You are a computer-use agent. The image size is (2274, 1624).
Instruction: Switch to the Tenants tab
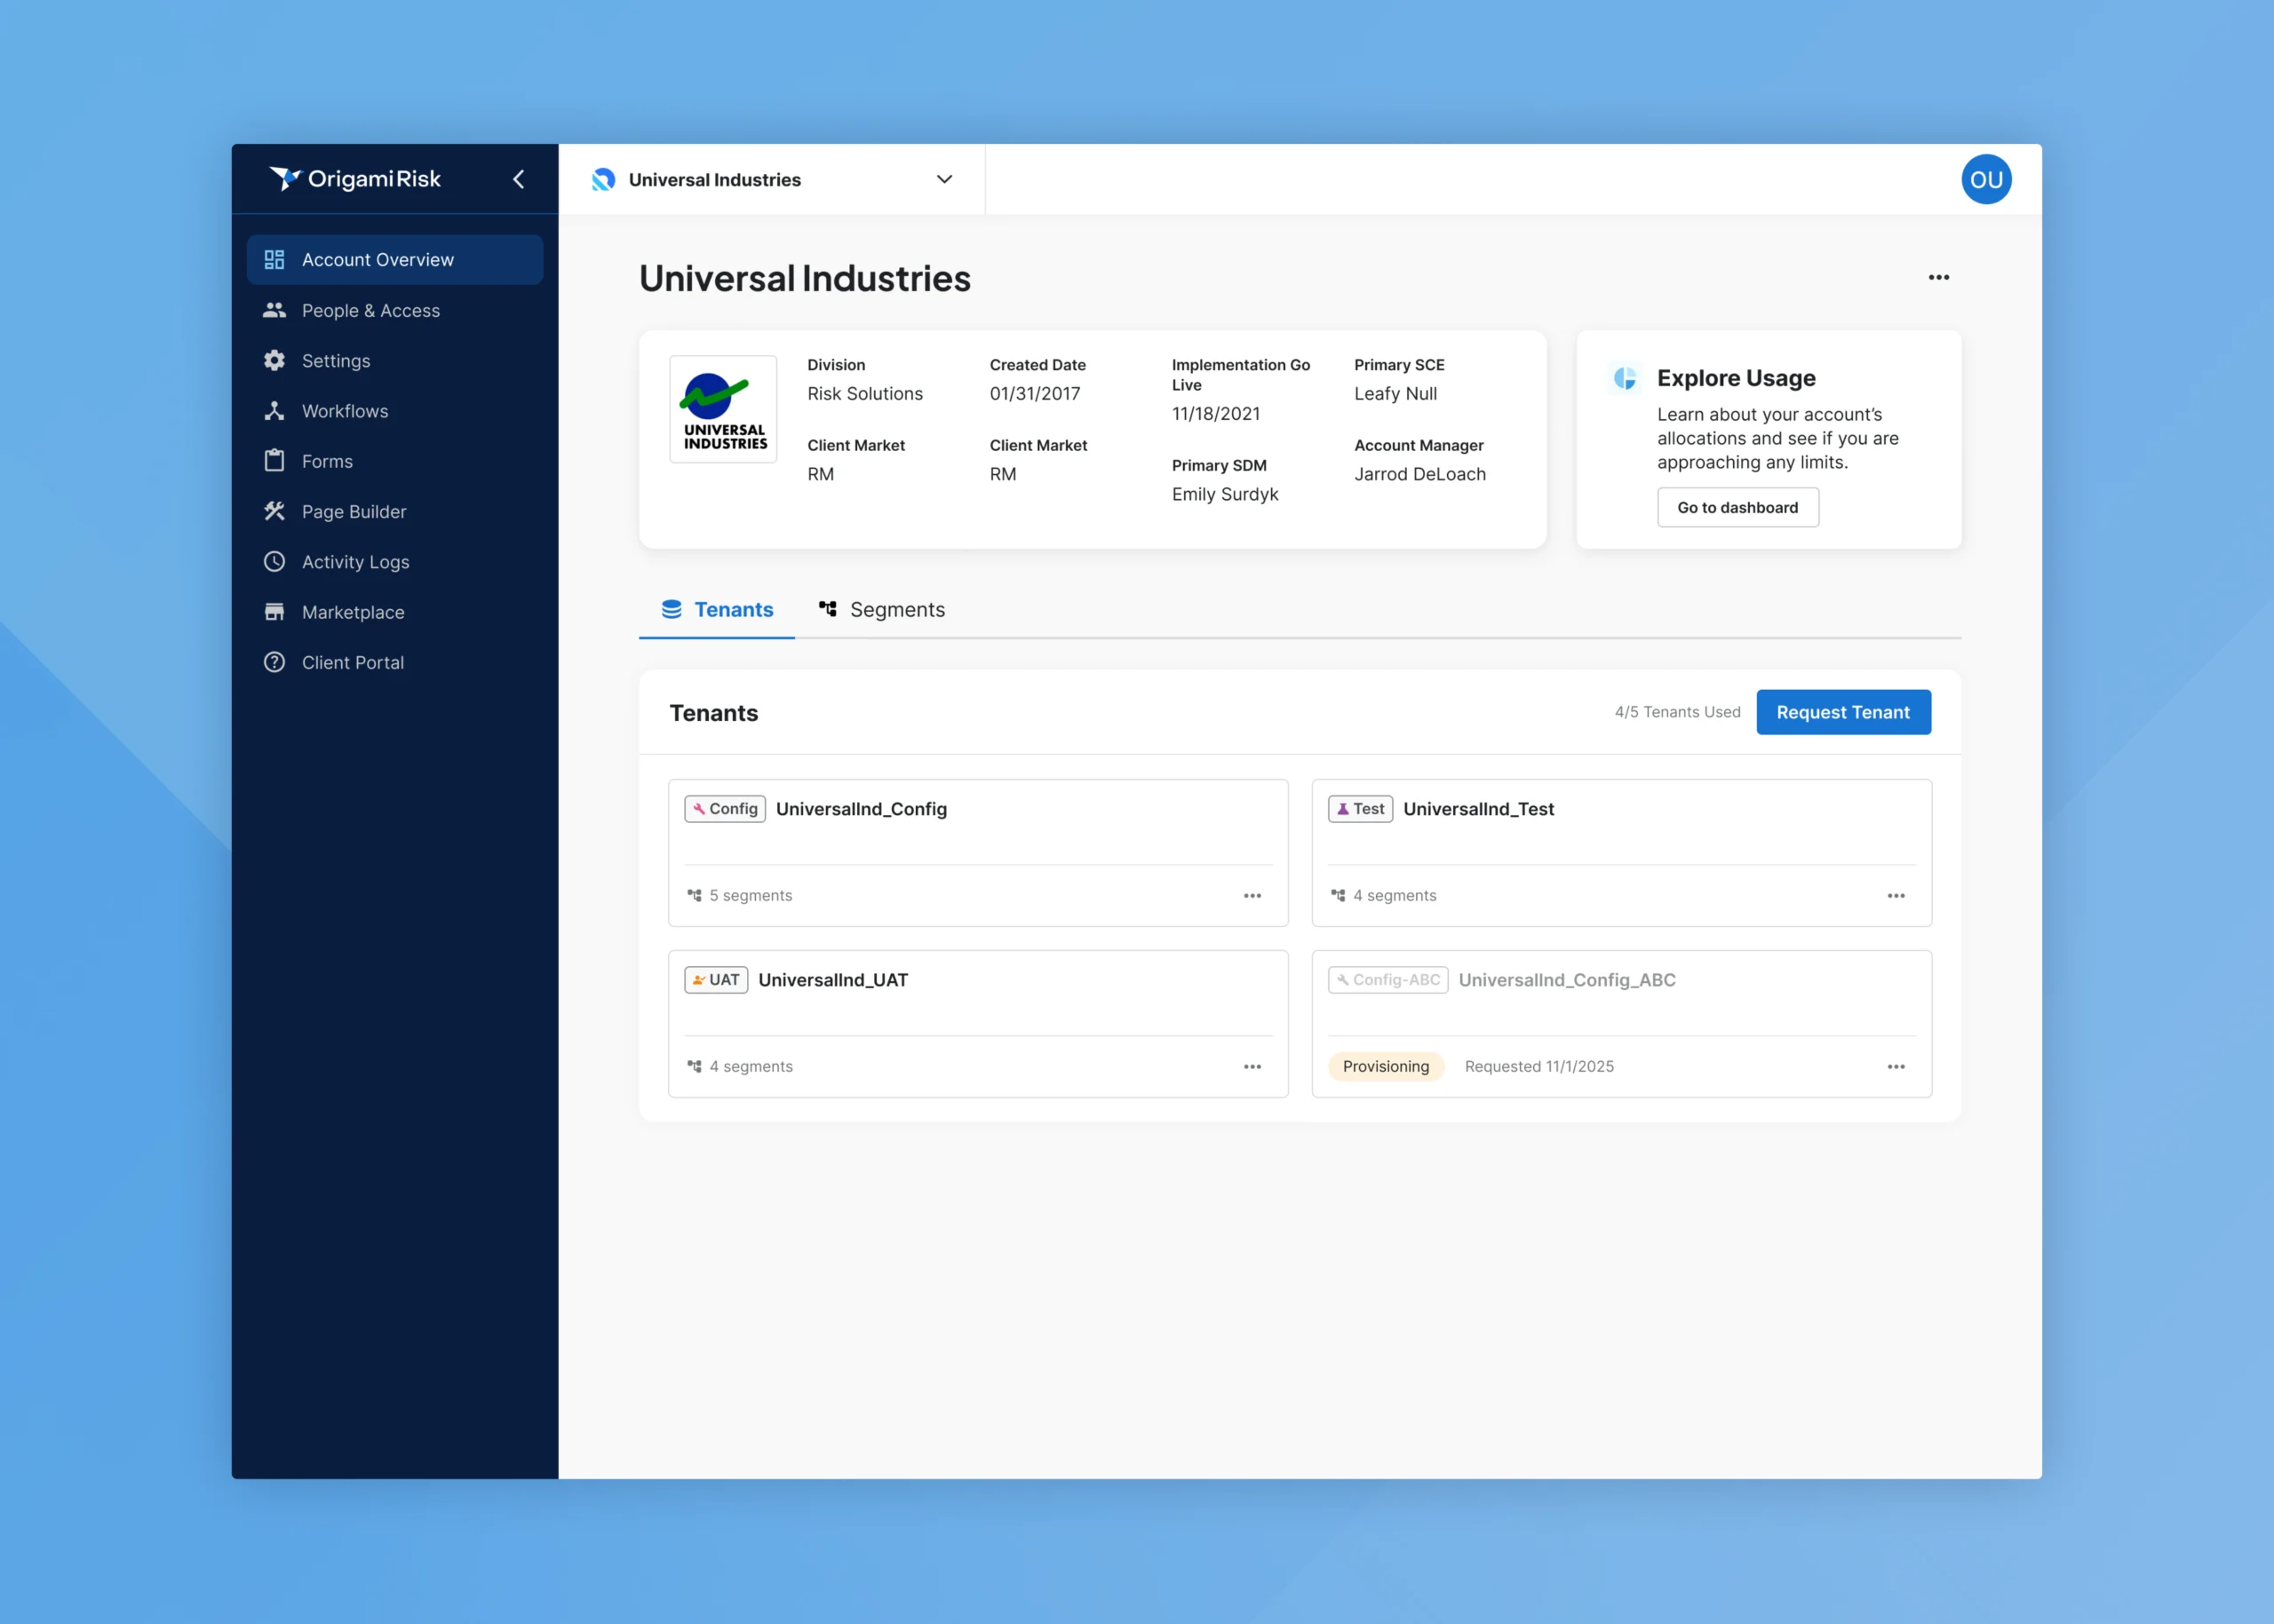(x=718, y=610)
